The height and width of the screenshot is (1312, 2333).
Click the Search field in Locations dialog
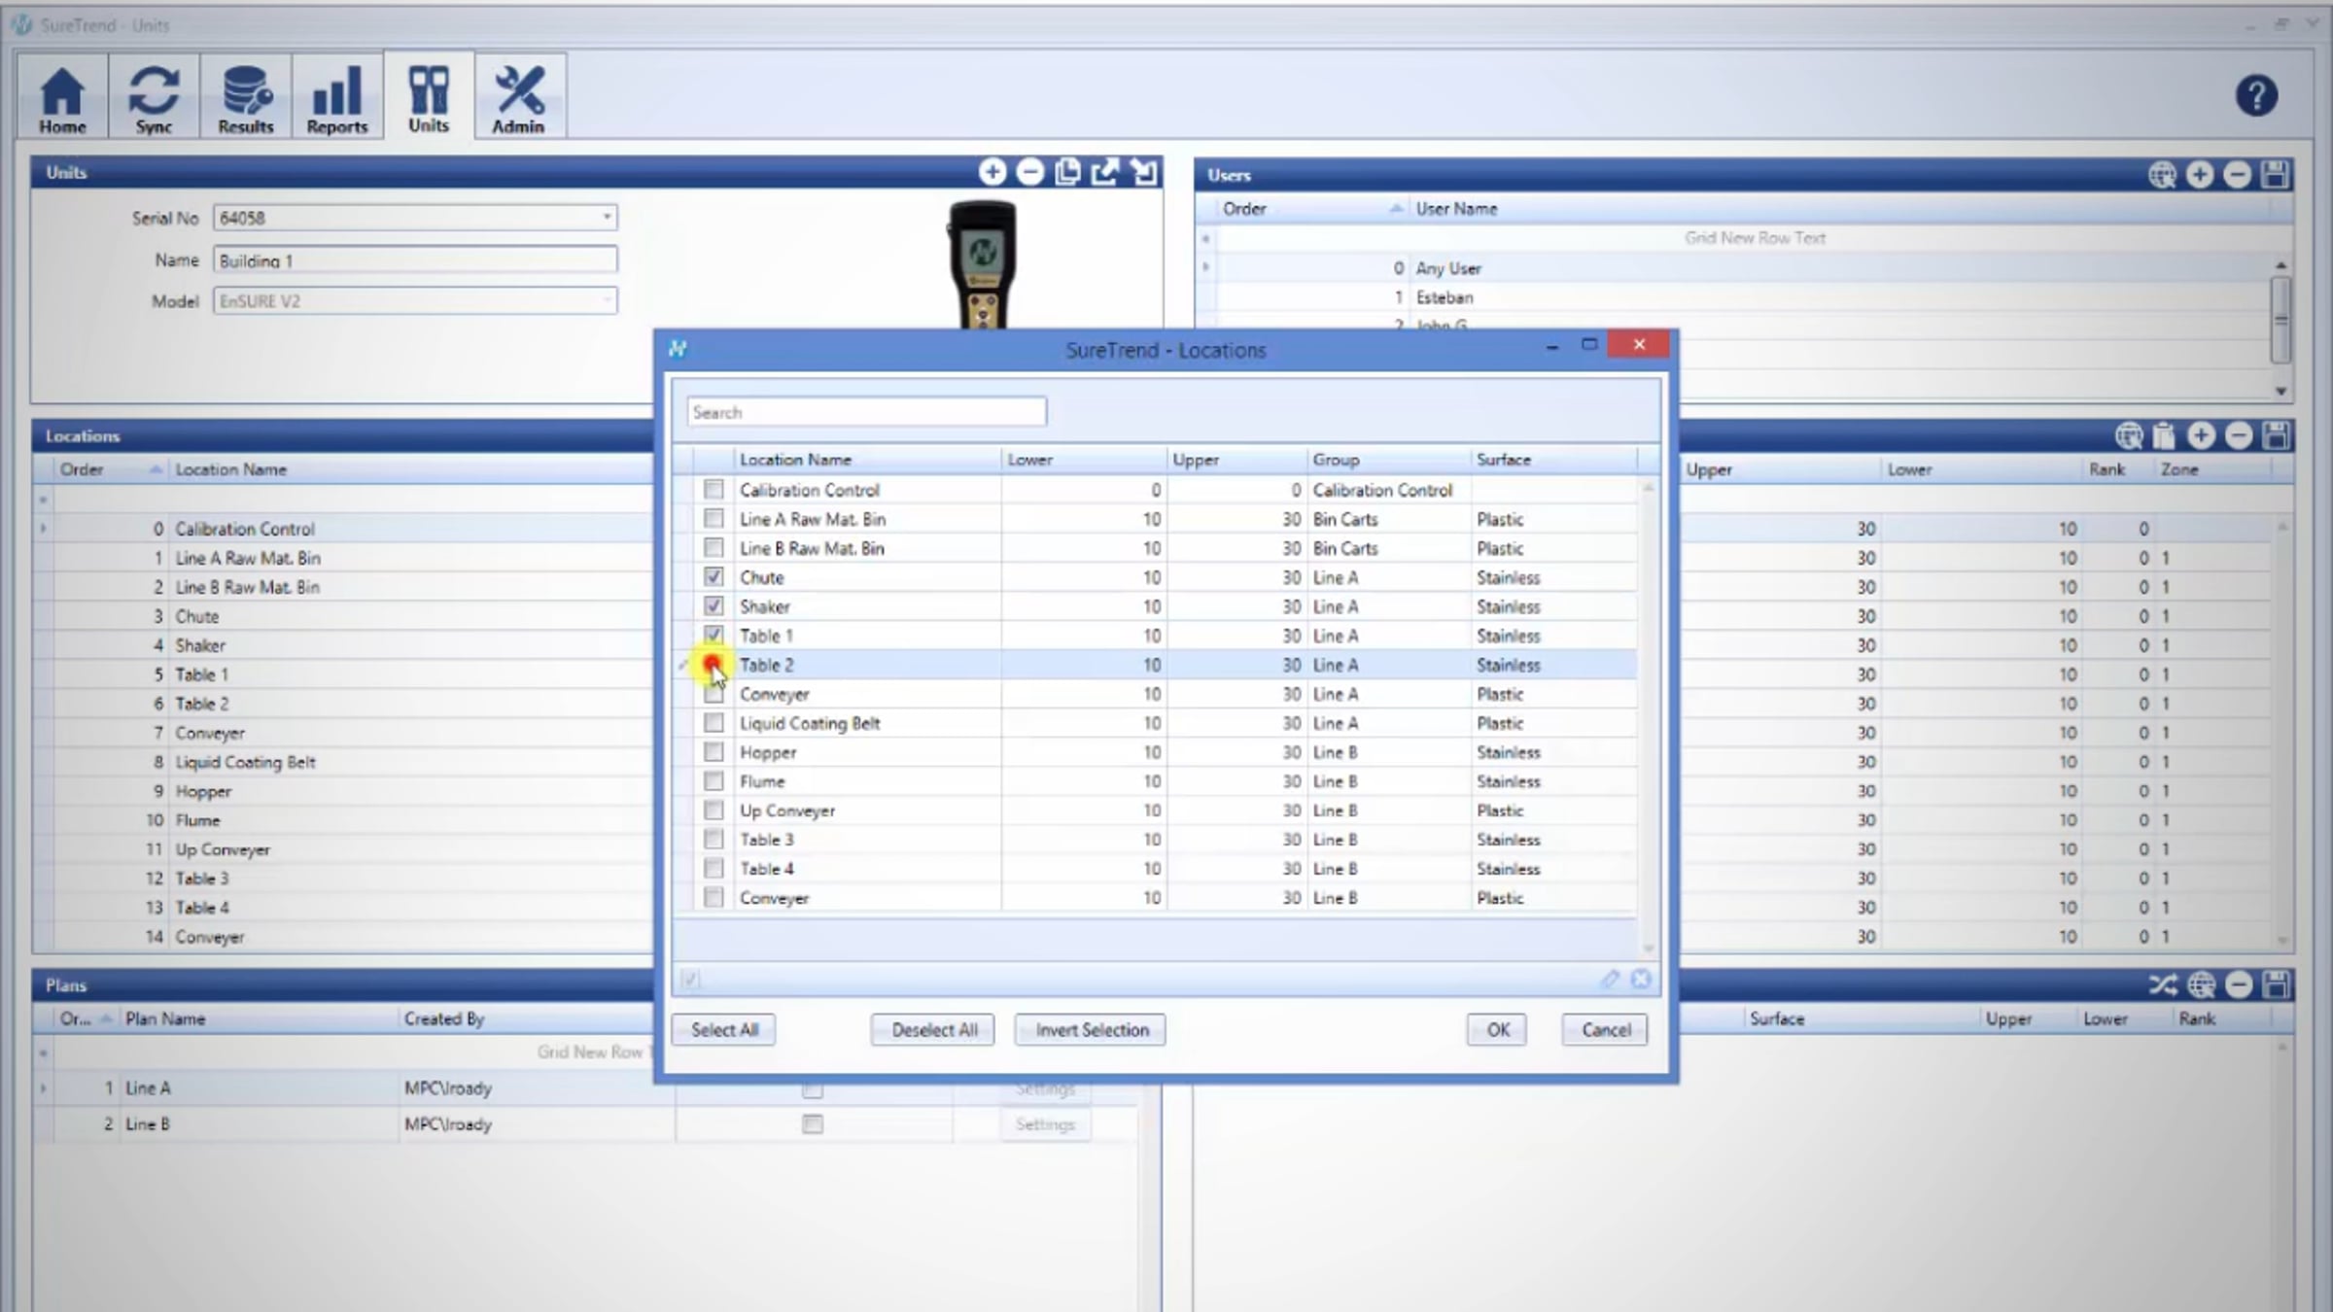point(867,412)
